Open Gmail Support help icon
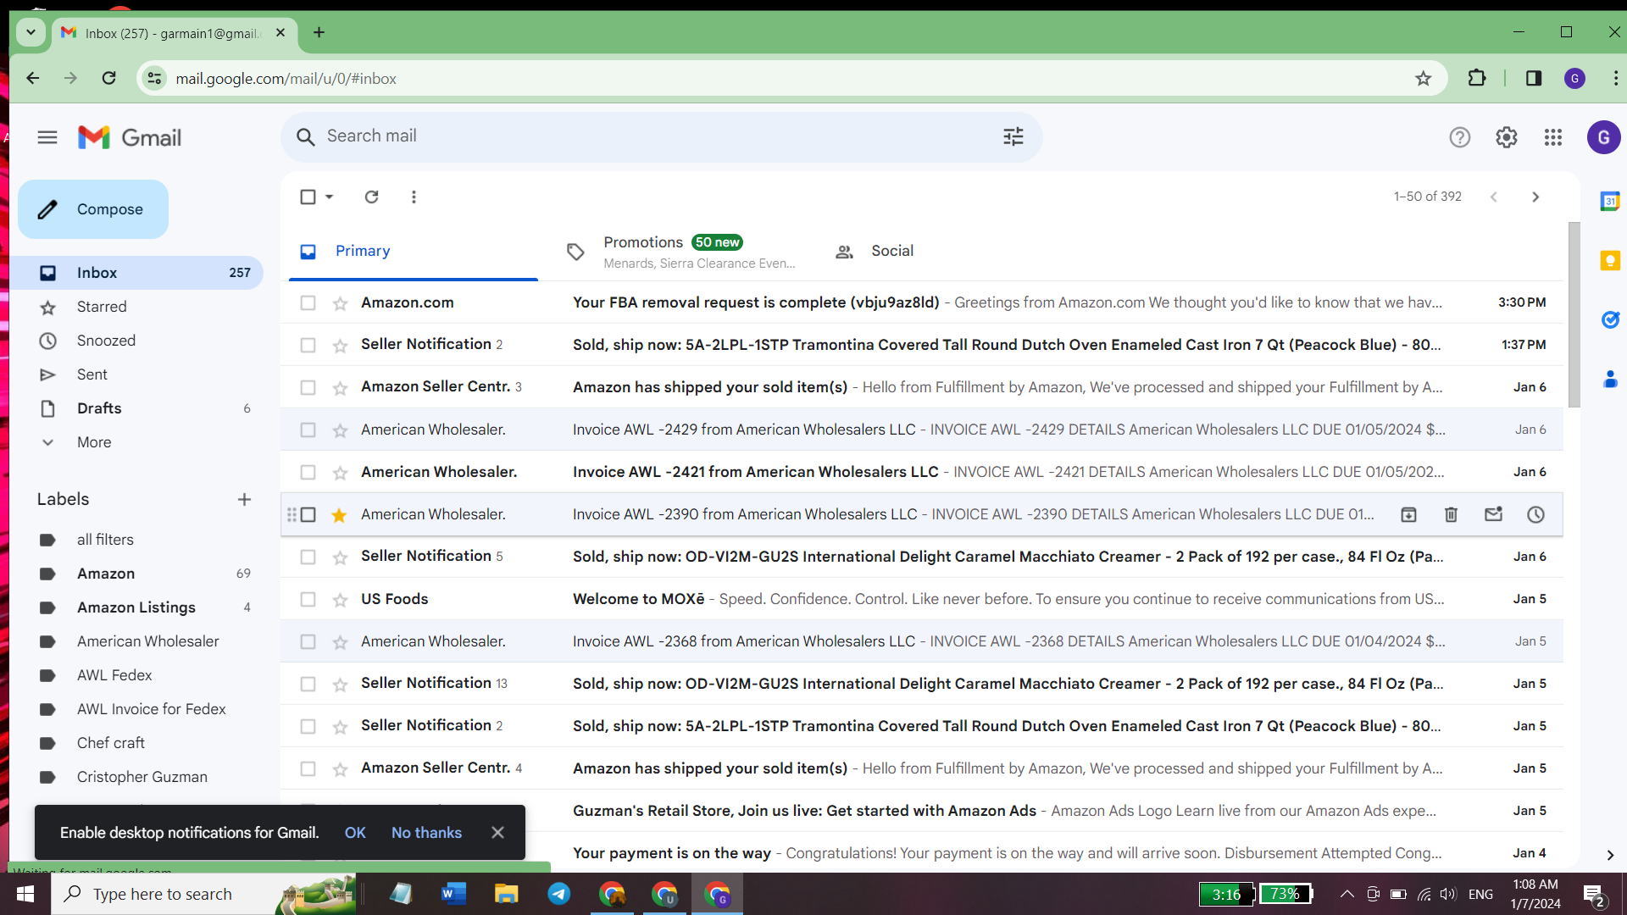Image resolution: width=1627 pixels, height=915 pixels. [x=1459, y=137]
